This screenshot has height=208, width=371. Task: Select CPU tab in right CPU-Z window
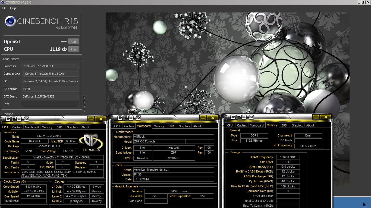point(230,125)
